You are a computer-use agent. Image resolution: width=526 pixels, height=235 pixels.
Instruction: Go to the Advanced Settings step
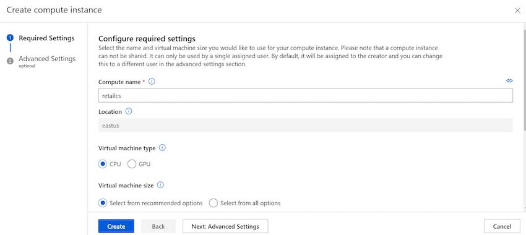click(47, 59)
